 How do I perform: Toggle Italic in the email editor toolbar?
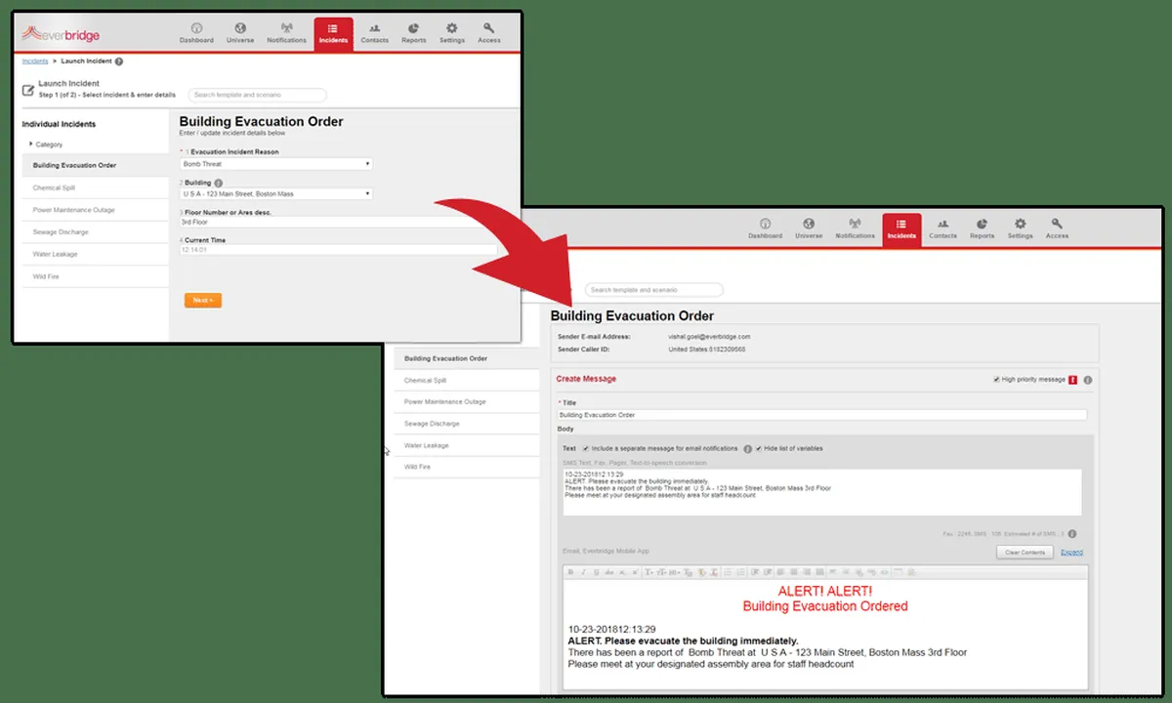[x=583, y=572]
